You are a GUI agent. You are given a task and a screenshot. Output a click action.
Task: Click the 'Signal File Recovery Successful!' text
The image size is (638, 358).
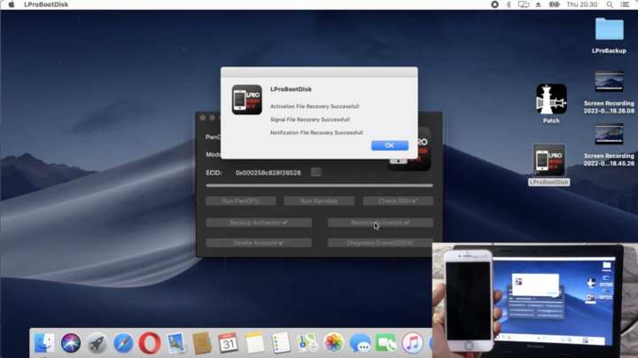pyautogui.click(x=310, y=120)
